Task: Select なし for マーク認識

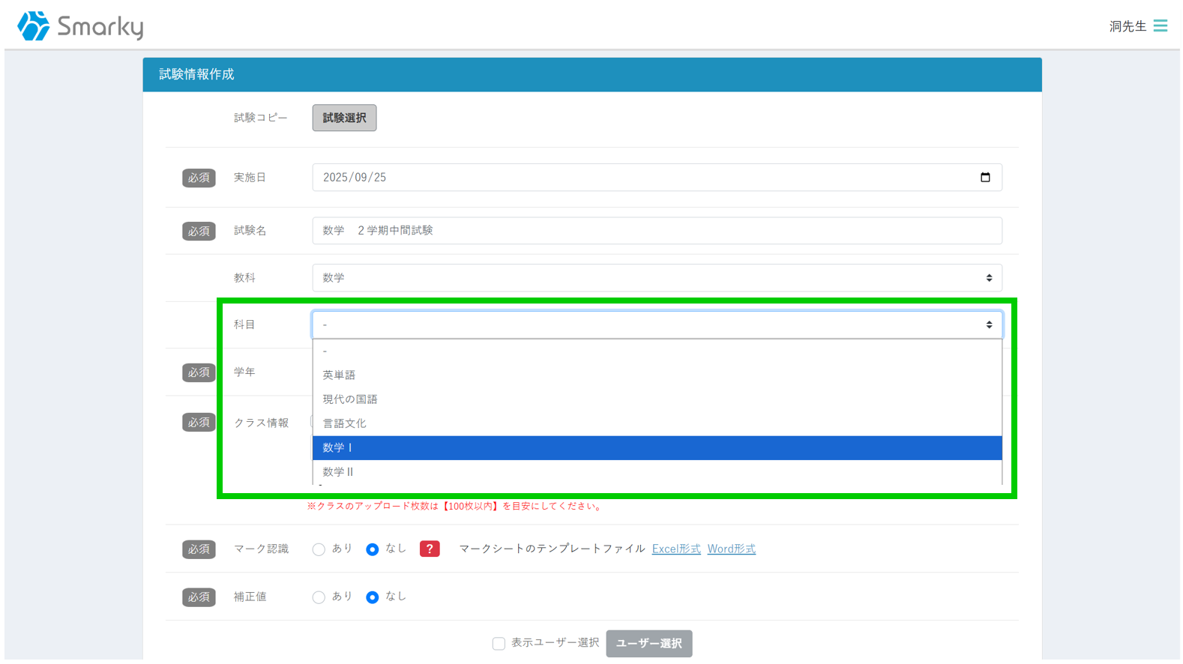Action: point(373,550)
